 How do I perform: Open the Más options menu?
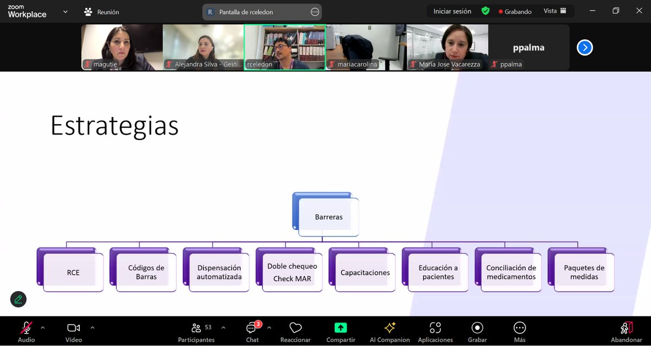[x=520, y=331]
